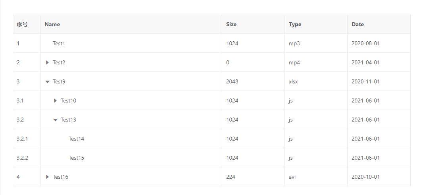The width and height of the screenshot is (421, 195).
Task: Click the Name column header
Action: point(52,24)
